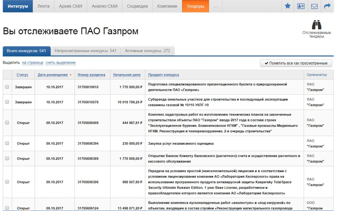This screenshot has height=211, width=338.
Task: Select the checkbox for tender 31705606394
Action: 7,143
